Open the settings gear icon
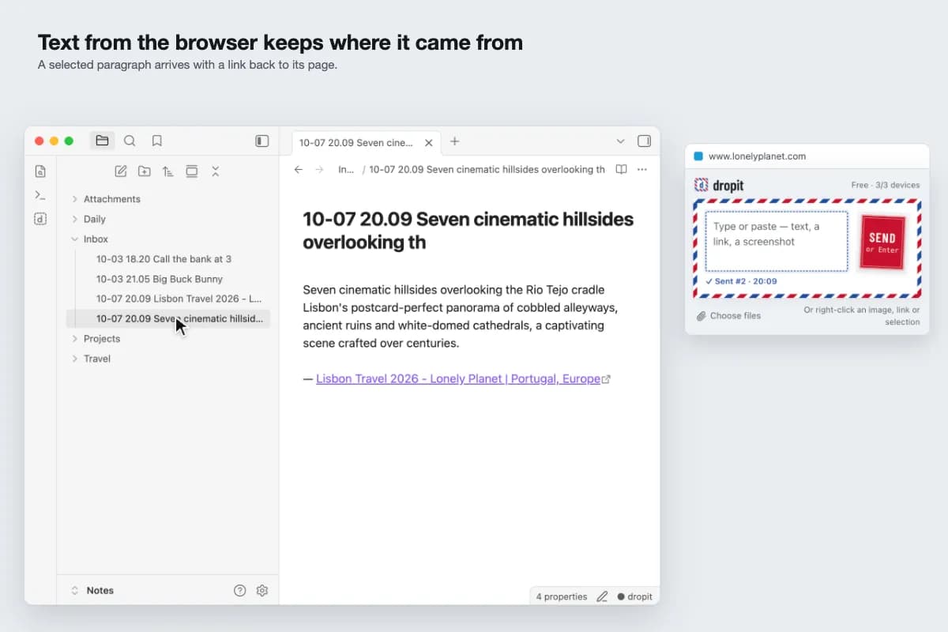This screenshot has width=948, height=632. [x=262, y=590]
